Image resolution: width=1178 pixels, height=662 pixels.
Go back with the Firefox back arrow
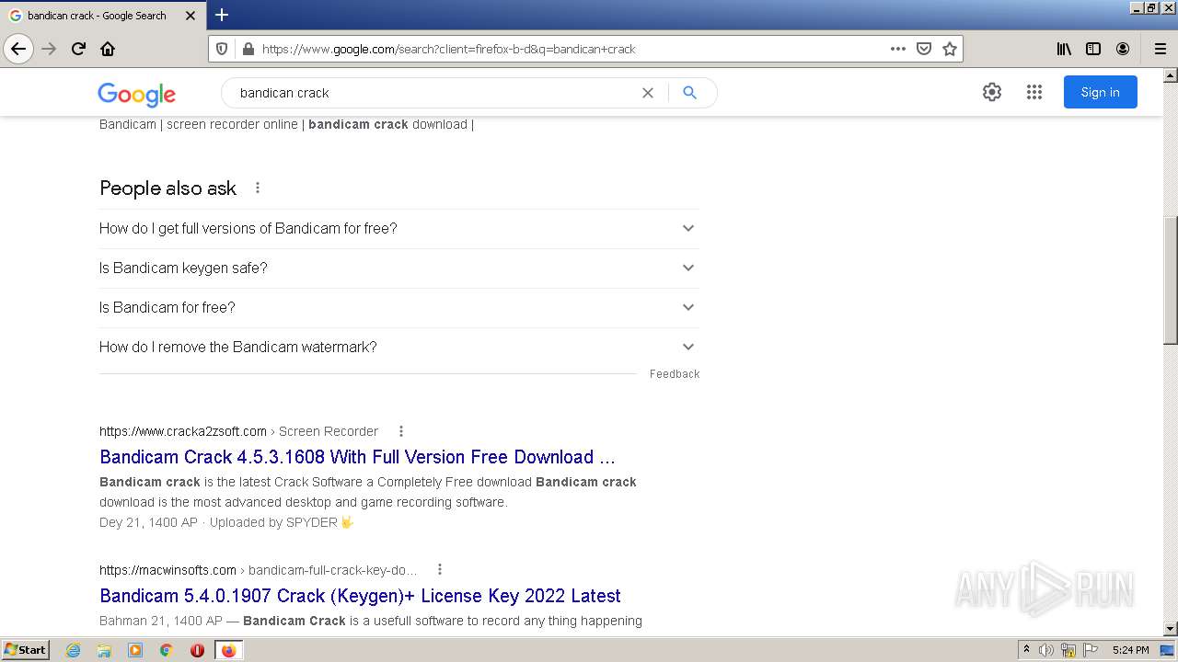pos(18,49)
